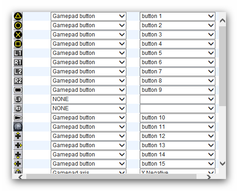Screen dimensions: 238x191
Task: Open L3 row's NONE type dropdown
Action: (89, 99)
